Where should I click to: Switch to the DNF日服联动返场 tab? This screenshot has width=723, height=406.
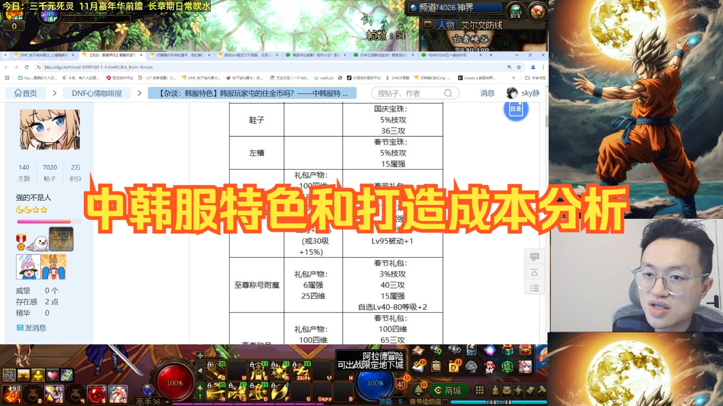click(384, 55)
